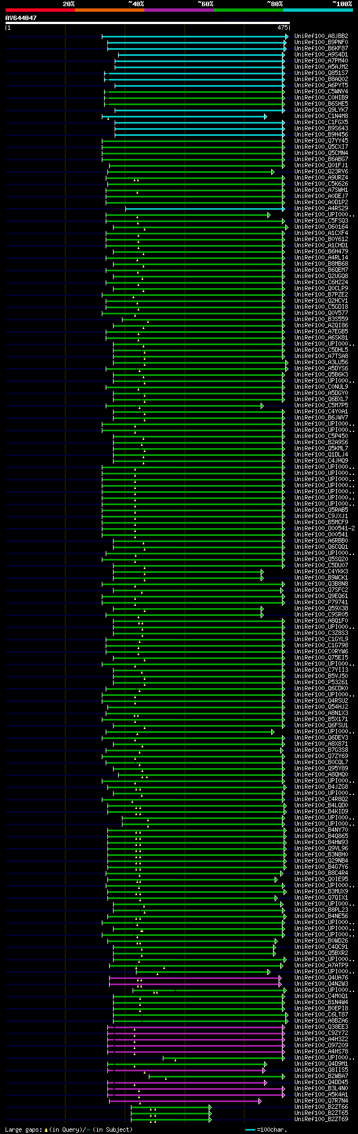Select the UniRef100_A4RS29 label
Image resolution: width=358 pixels, height=1134 pixels.
pyautogui.click(x=321, y=208)
